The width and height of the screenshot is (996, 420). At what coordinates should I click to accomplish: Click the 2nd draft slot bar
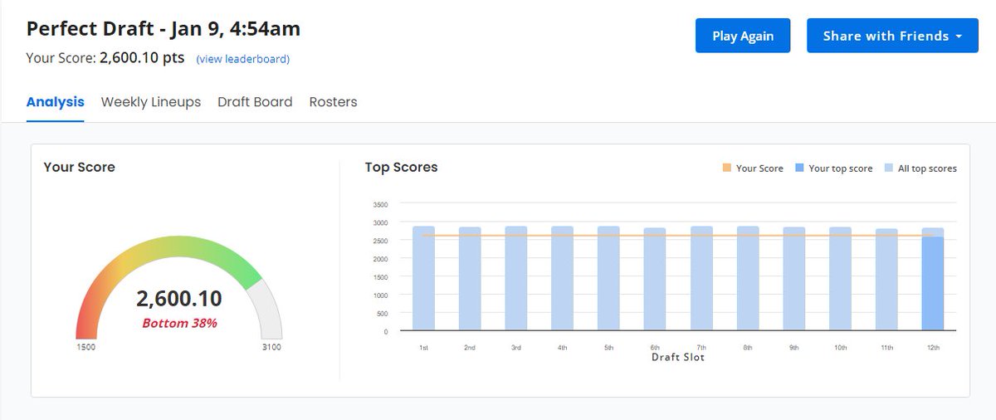(470, 279)
